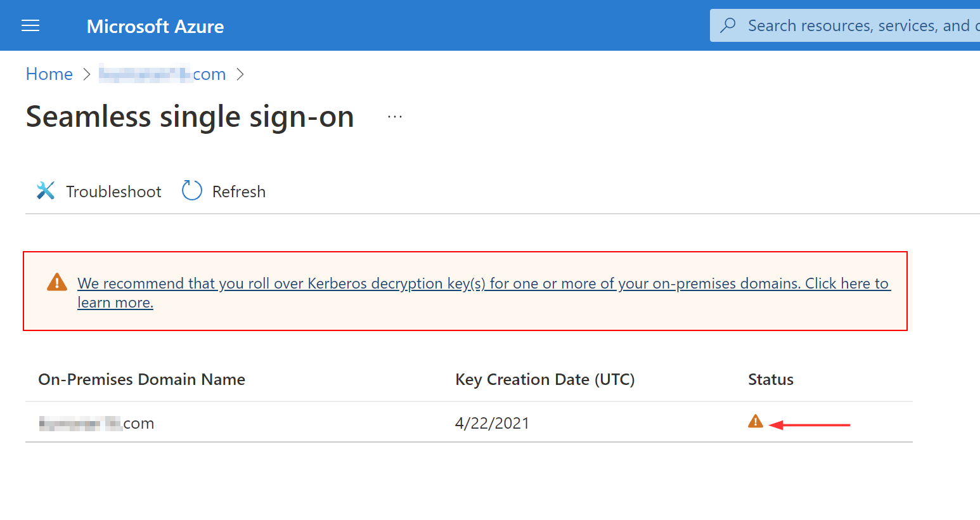Navigate to Home via the breadcrumb
This screenshot has width=980, height=520.
(x=49, y=74)
